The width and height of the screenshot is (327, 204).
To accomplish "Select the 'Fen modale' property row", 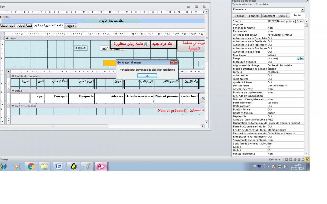I will (268, 31).
